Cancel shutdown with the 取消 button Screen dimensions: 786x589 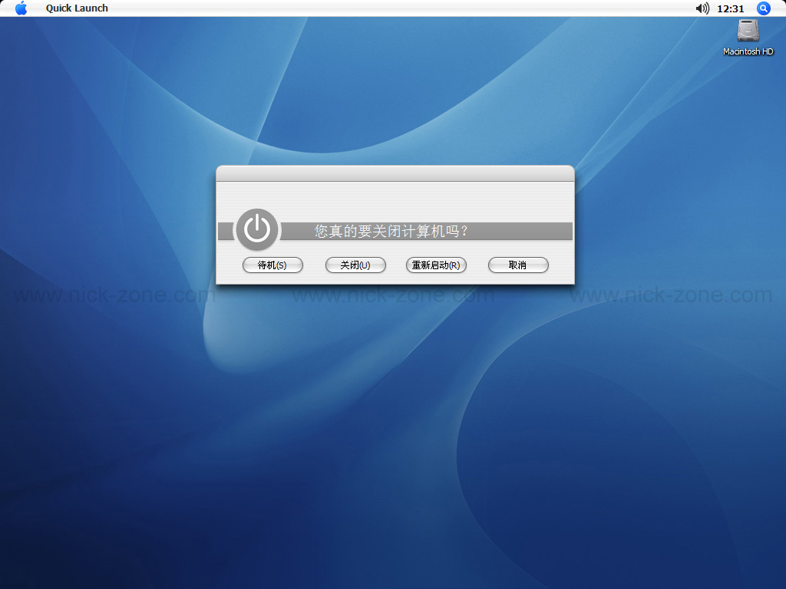click(518, 265)
